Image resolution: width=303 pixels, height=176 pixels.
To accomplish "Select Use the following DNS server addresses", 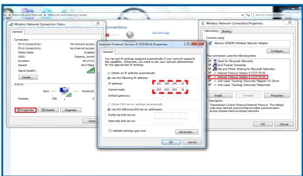I will [x=109, y=109].
